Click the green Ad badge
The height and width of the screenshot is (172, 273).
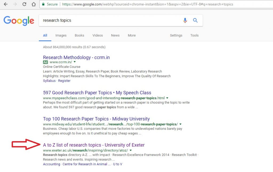45,62
